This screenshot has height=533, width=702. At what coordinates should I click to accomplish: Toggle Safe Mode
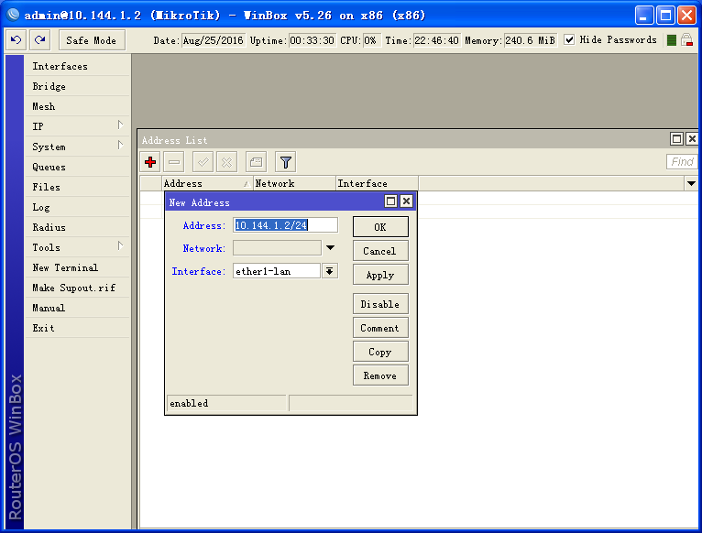coord(92,40)
